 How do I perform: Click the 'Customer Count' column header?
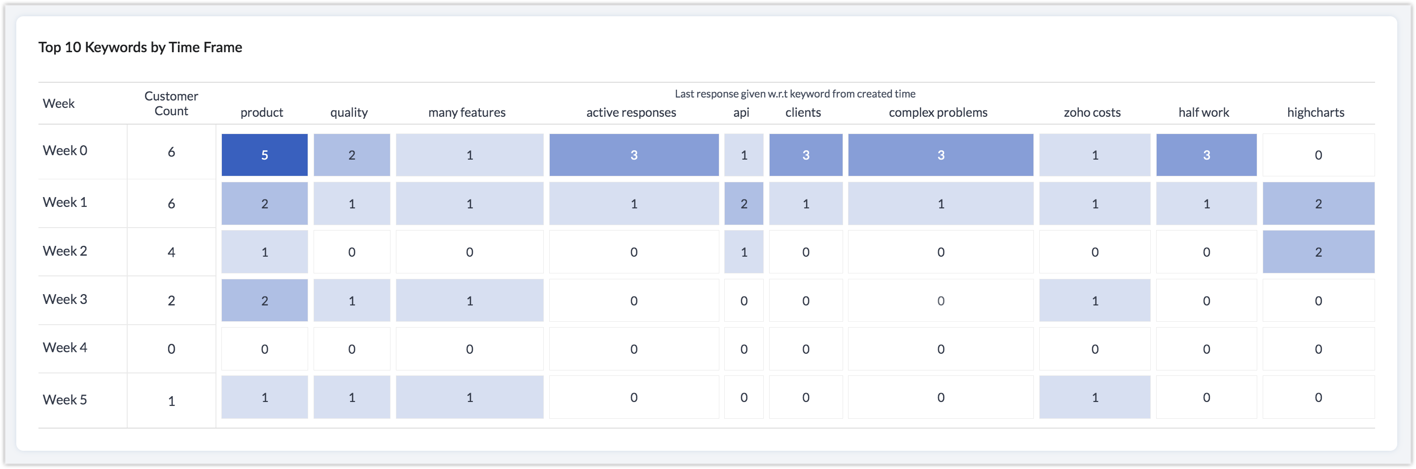point(171,103)
